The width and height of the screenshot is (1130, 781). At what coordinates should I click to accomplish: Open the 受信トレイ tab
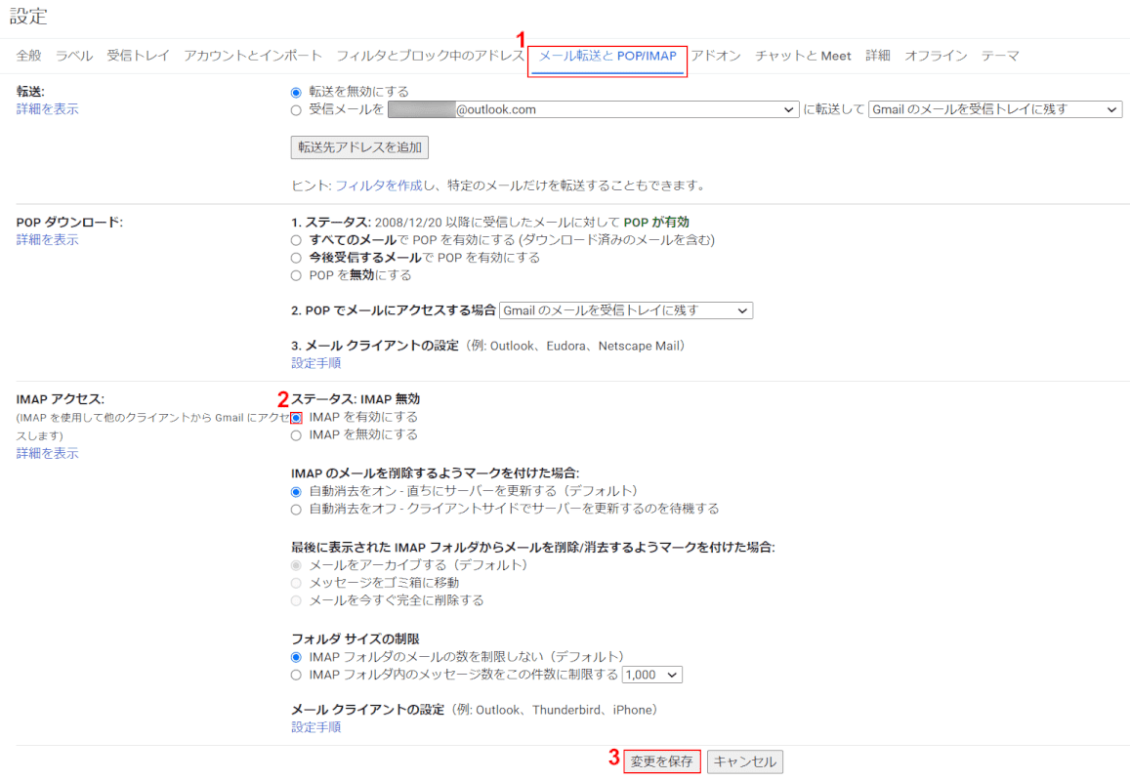click(x=139, y=56)
